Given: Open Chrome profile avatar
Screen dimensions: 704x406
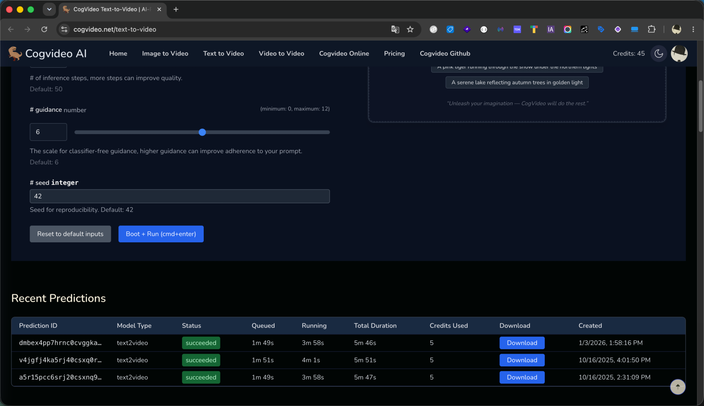Looking at the screenshot, I should (676, 29).
